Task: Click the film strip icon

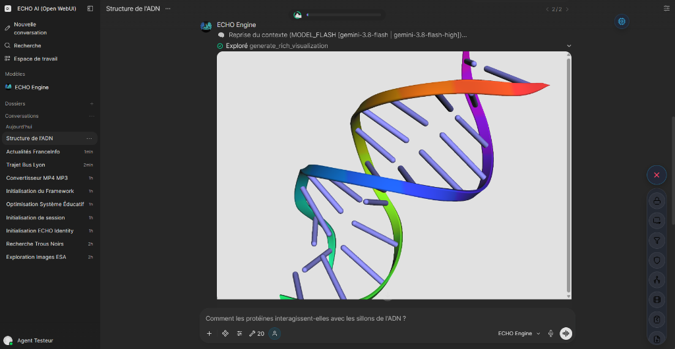Action: pos(657,300)
